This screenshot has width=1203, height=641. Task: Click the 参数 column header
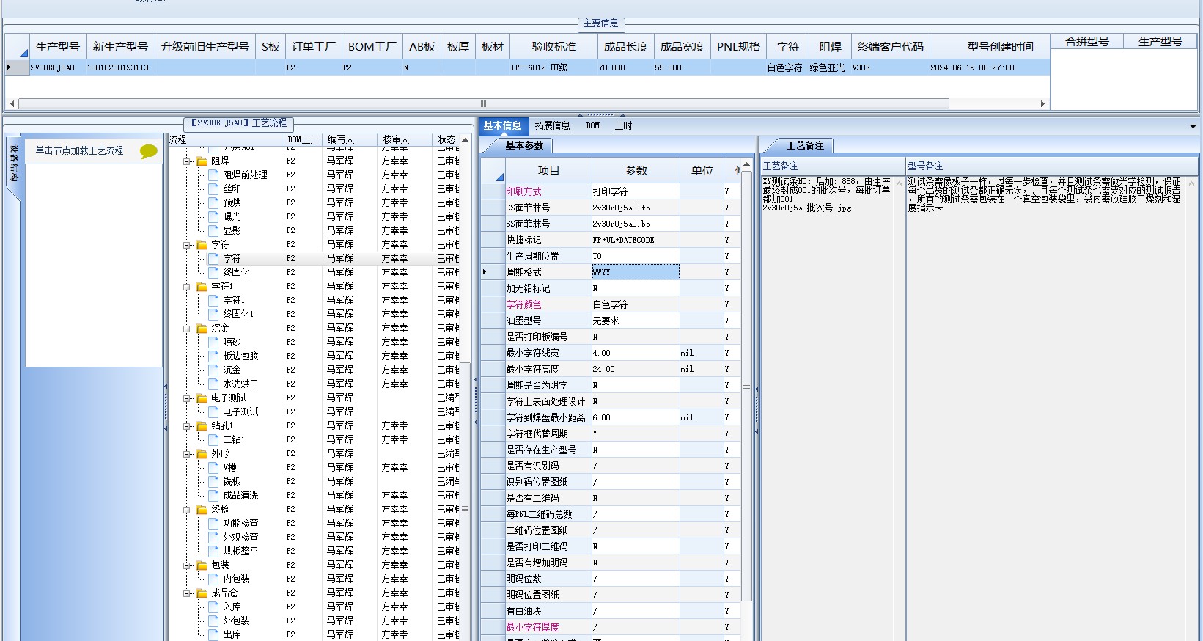(636, 170)
